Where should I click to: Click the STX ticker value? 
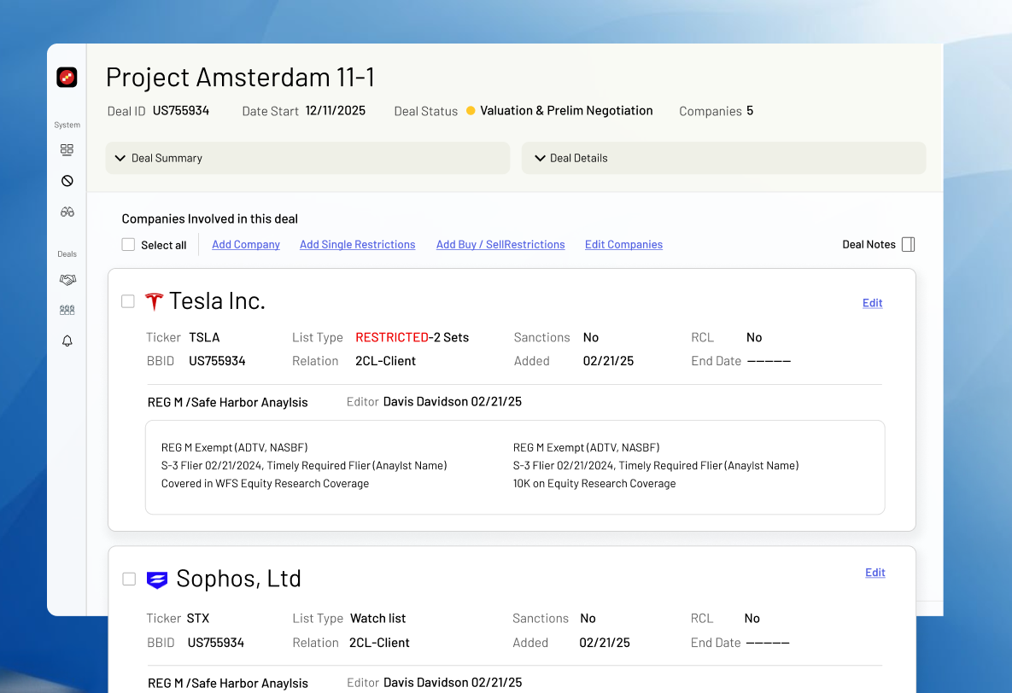point(197,618)
